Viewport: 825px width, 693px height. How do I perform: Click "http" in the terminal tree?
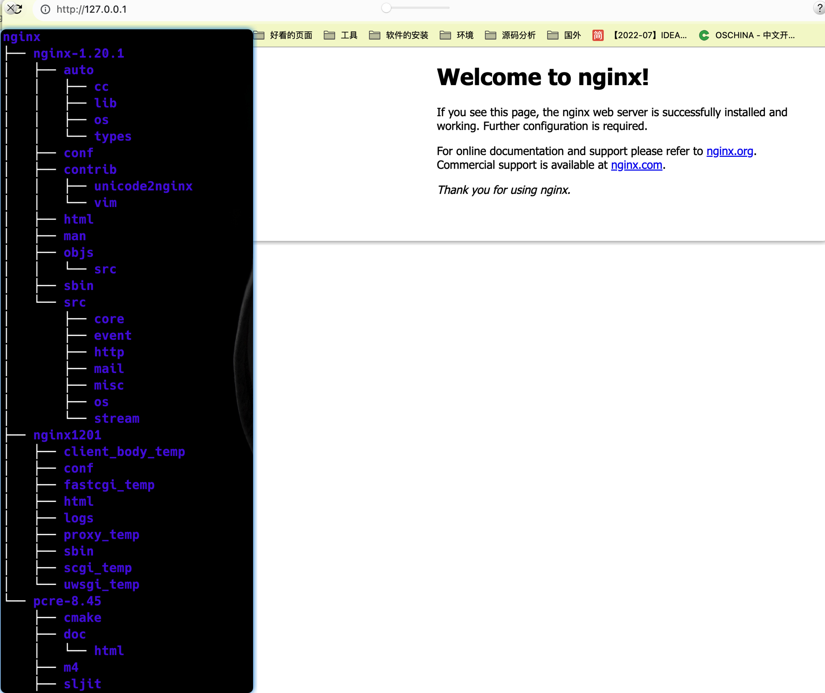click(109, 352)
